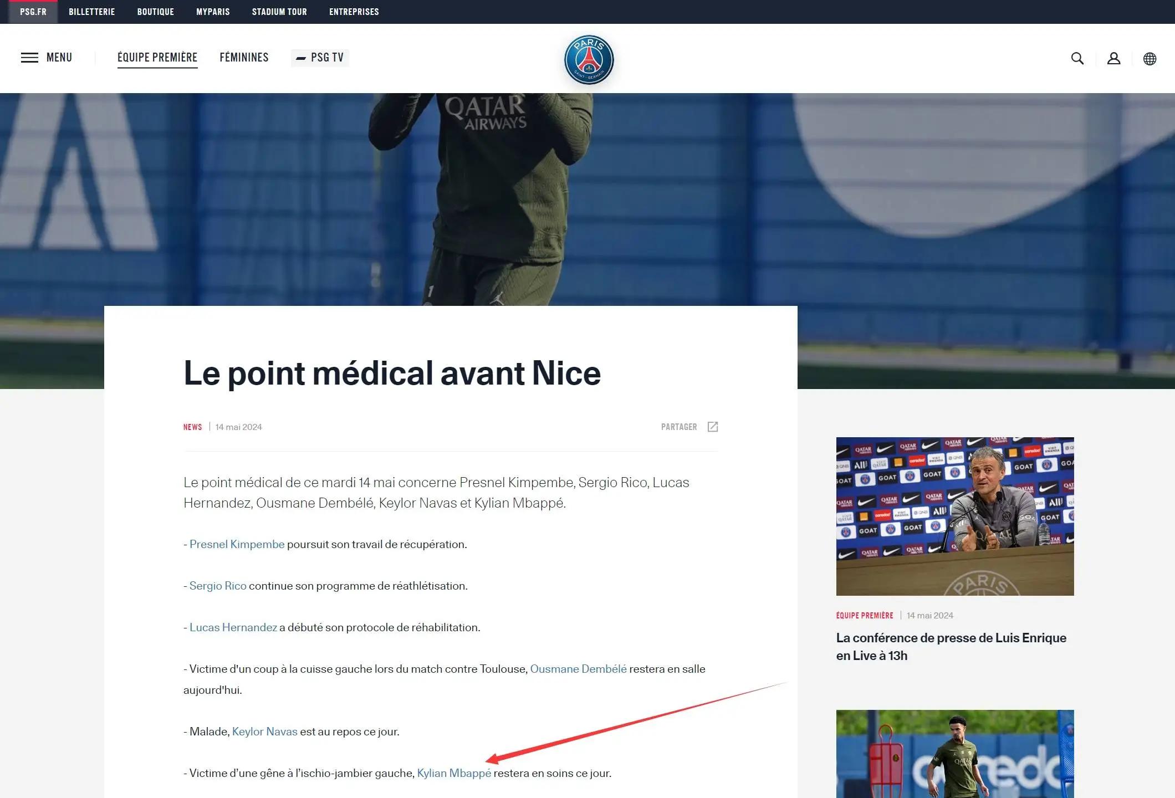Open STADIUM TOUR in the top bar
Viewport: 1175px width, 798px height.
[279, 12]
